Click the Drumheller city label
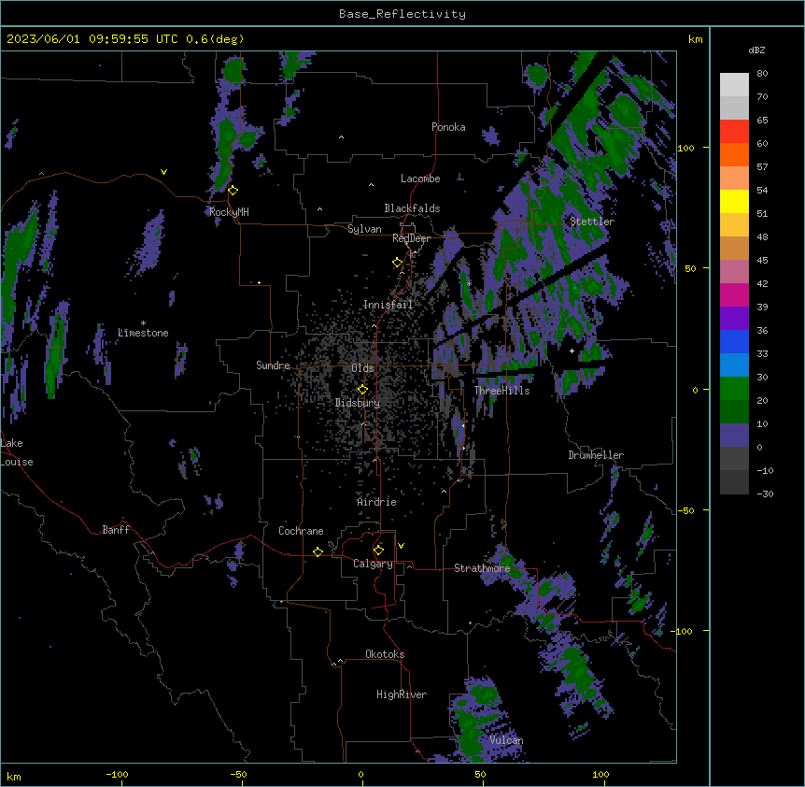This screenshot has height=787, width=805. tap(596, 455)
